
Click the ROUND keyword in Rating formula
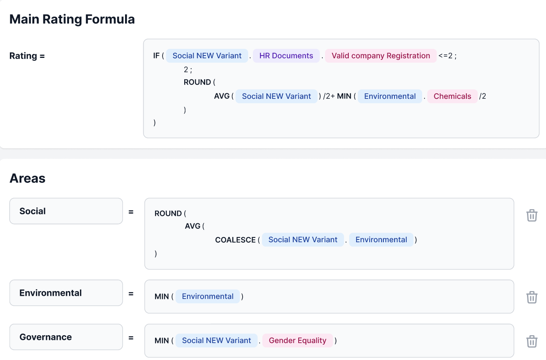[197, 82]
